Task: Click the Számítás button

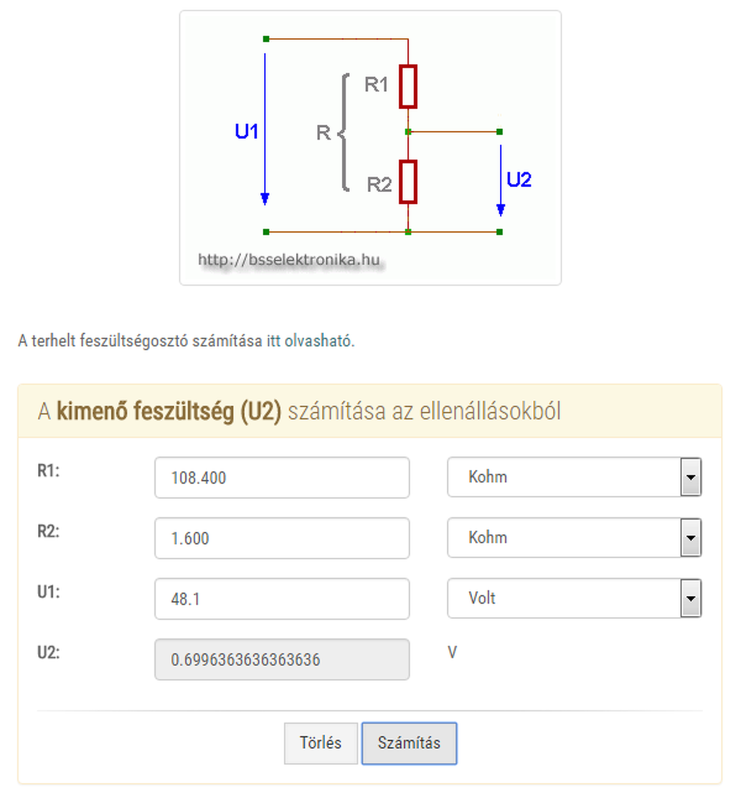Action: [x=409, y=743]
